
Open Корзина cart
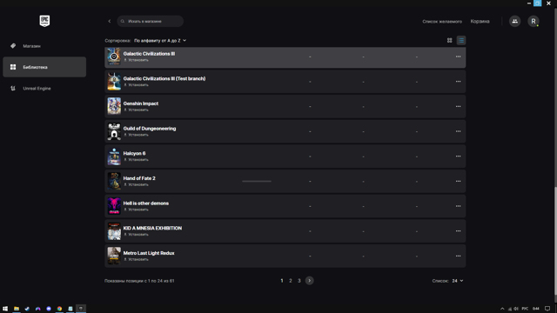[480, 21]
